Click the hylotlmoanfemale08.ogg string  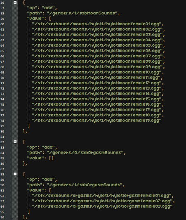(97, 62)
